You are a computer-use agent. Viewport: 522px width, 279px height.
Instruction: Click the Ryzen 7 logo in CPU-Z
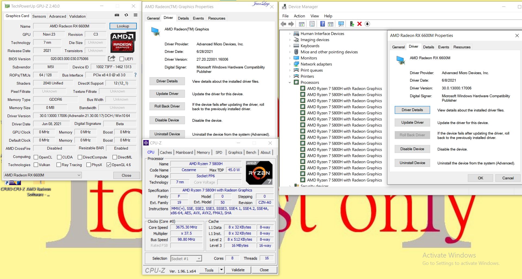tap(259, 173)
